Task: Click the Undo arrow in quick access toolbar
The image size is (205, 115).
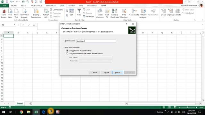Action: pyautogui.click(x=12, y=2)
